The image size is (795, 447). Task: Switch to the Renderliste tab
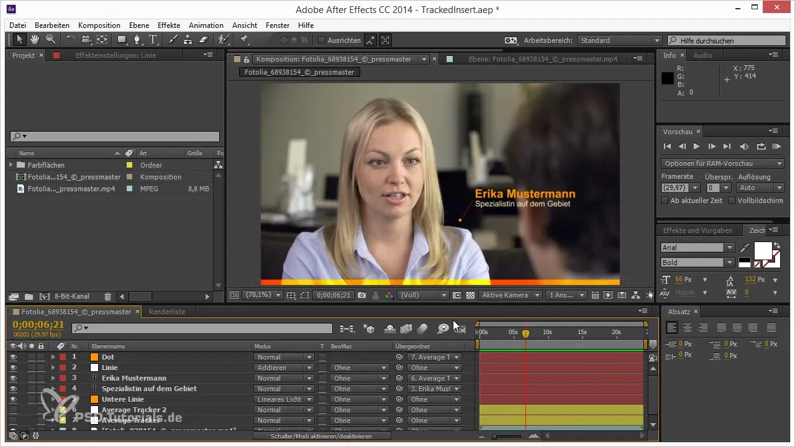click(x=167, y=312)
